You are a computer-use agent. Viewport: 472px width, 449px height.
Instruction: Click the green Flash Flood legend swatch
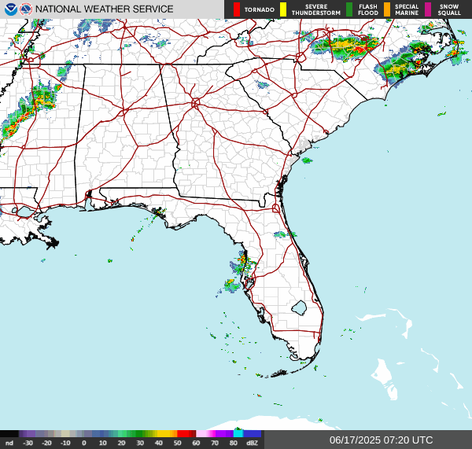[349, 9]
